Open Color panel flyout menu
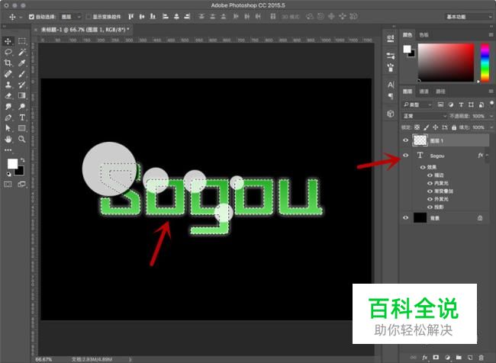496x363 pixels. (x=491, y=35)
